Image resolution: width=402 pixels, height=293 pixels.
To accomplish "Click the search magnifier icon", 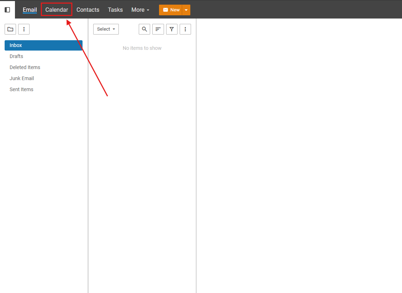I will coord(144,29).
